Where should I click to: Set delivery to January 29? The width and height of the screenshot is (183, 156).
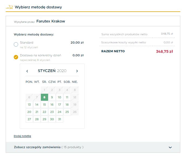coord(44,119)
